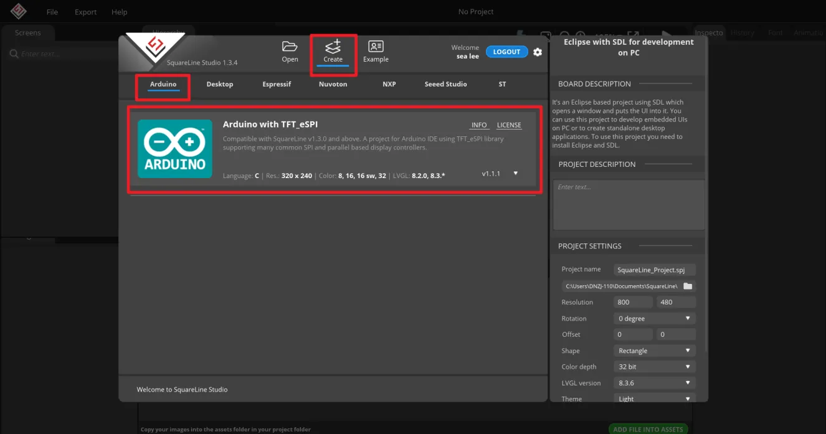Open the Color depth dropdown
Viewport: 826px width, 434px height.
(654, 367)
